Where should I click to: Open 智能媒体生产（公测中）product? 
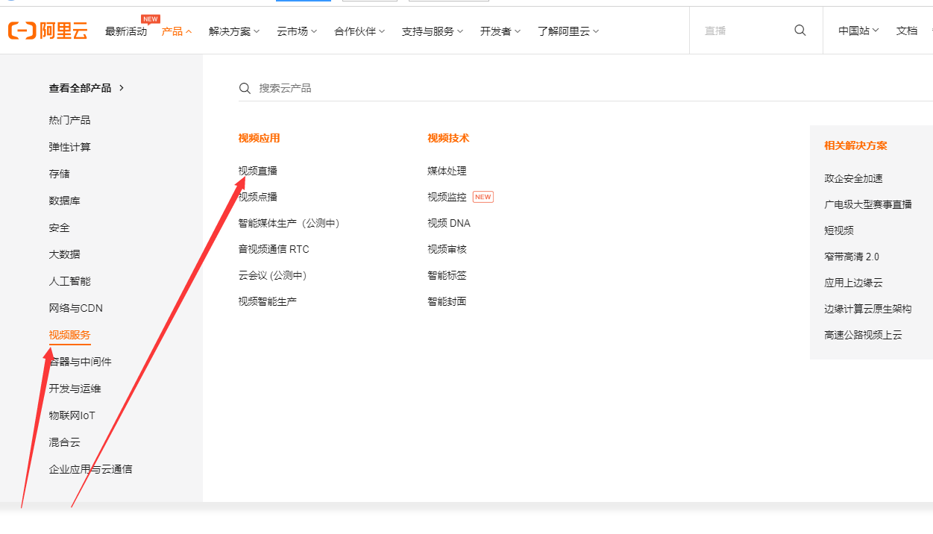[x=289, y=223]
